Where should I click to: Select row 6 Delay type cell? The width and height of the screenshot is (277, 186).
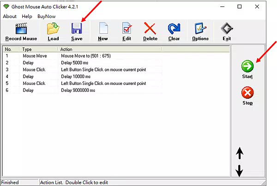point(28,90)
